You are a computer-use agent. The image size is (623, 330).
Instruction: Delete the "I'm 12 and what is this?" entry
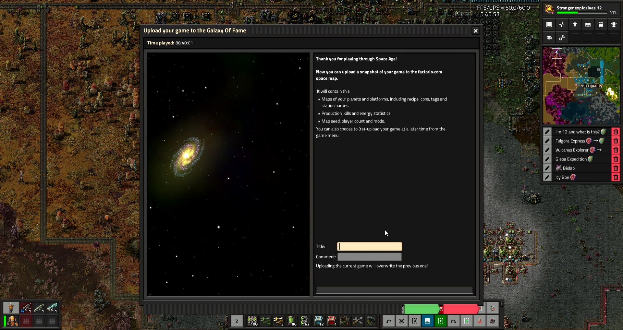point(616,132)
